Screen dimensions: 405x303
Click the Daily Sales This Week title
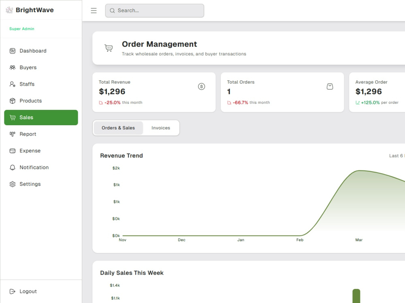pos(132,273)
